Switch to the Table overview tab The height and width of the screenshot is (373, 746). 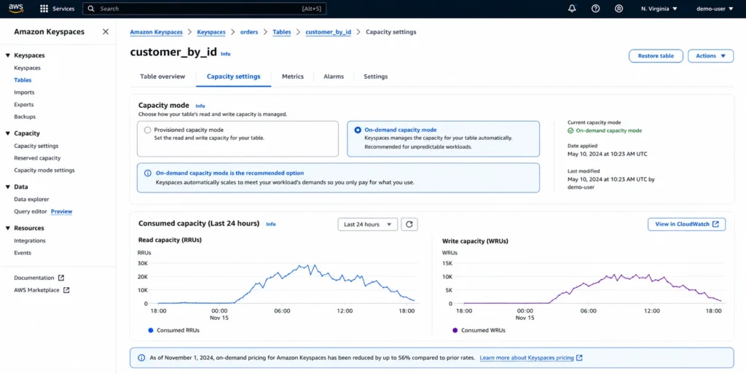pyautogui.click(x=162, y=76)
